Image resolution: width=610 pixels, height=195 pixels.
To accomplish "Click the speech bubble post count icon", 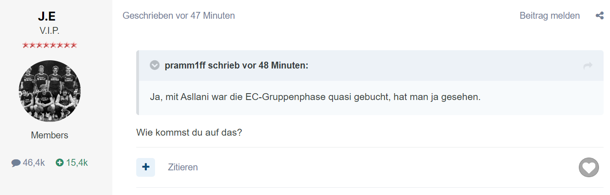I will click(16, 163).
